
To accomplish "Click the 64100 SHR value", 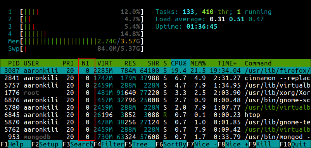I will tap(150, 71).
